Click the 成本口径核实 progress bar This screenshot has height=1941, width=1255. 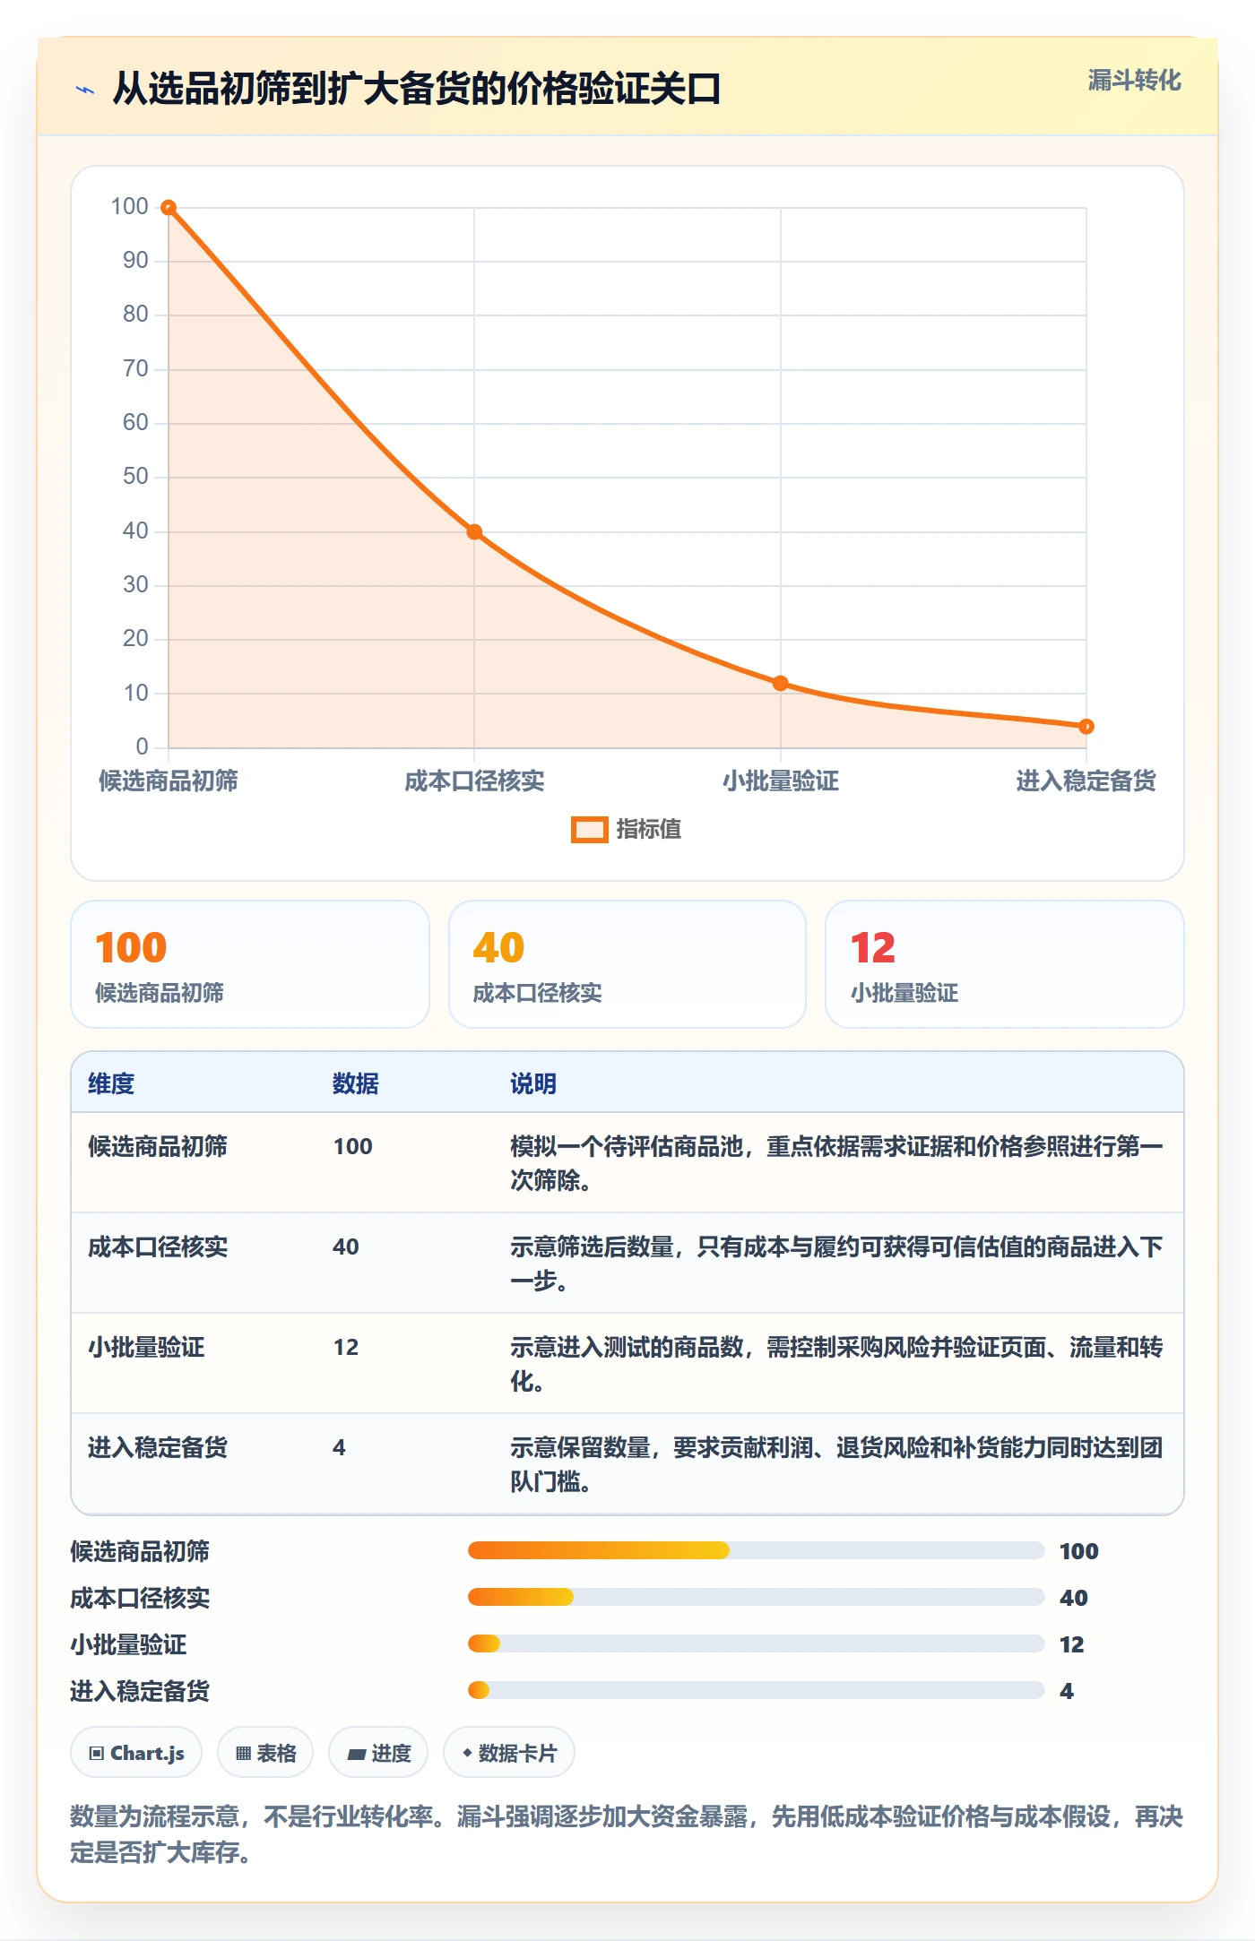tap(757, 1598)
